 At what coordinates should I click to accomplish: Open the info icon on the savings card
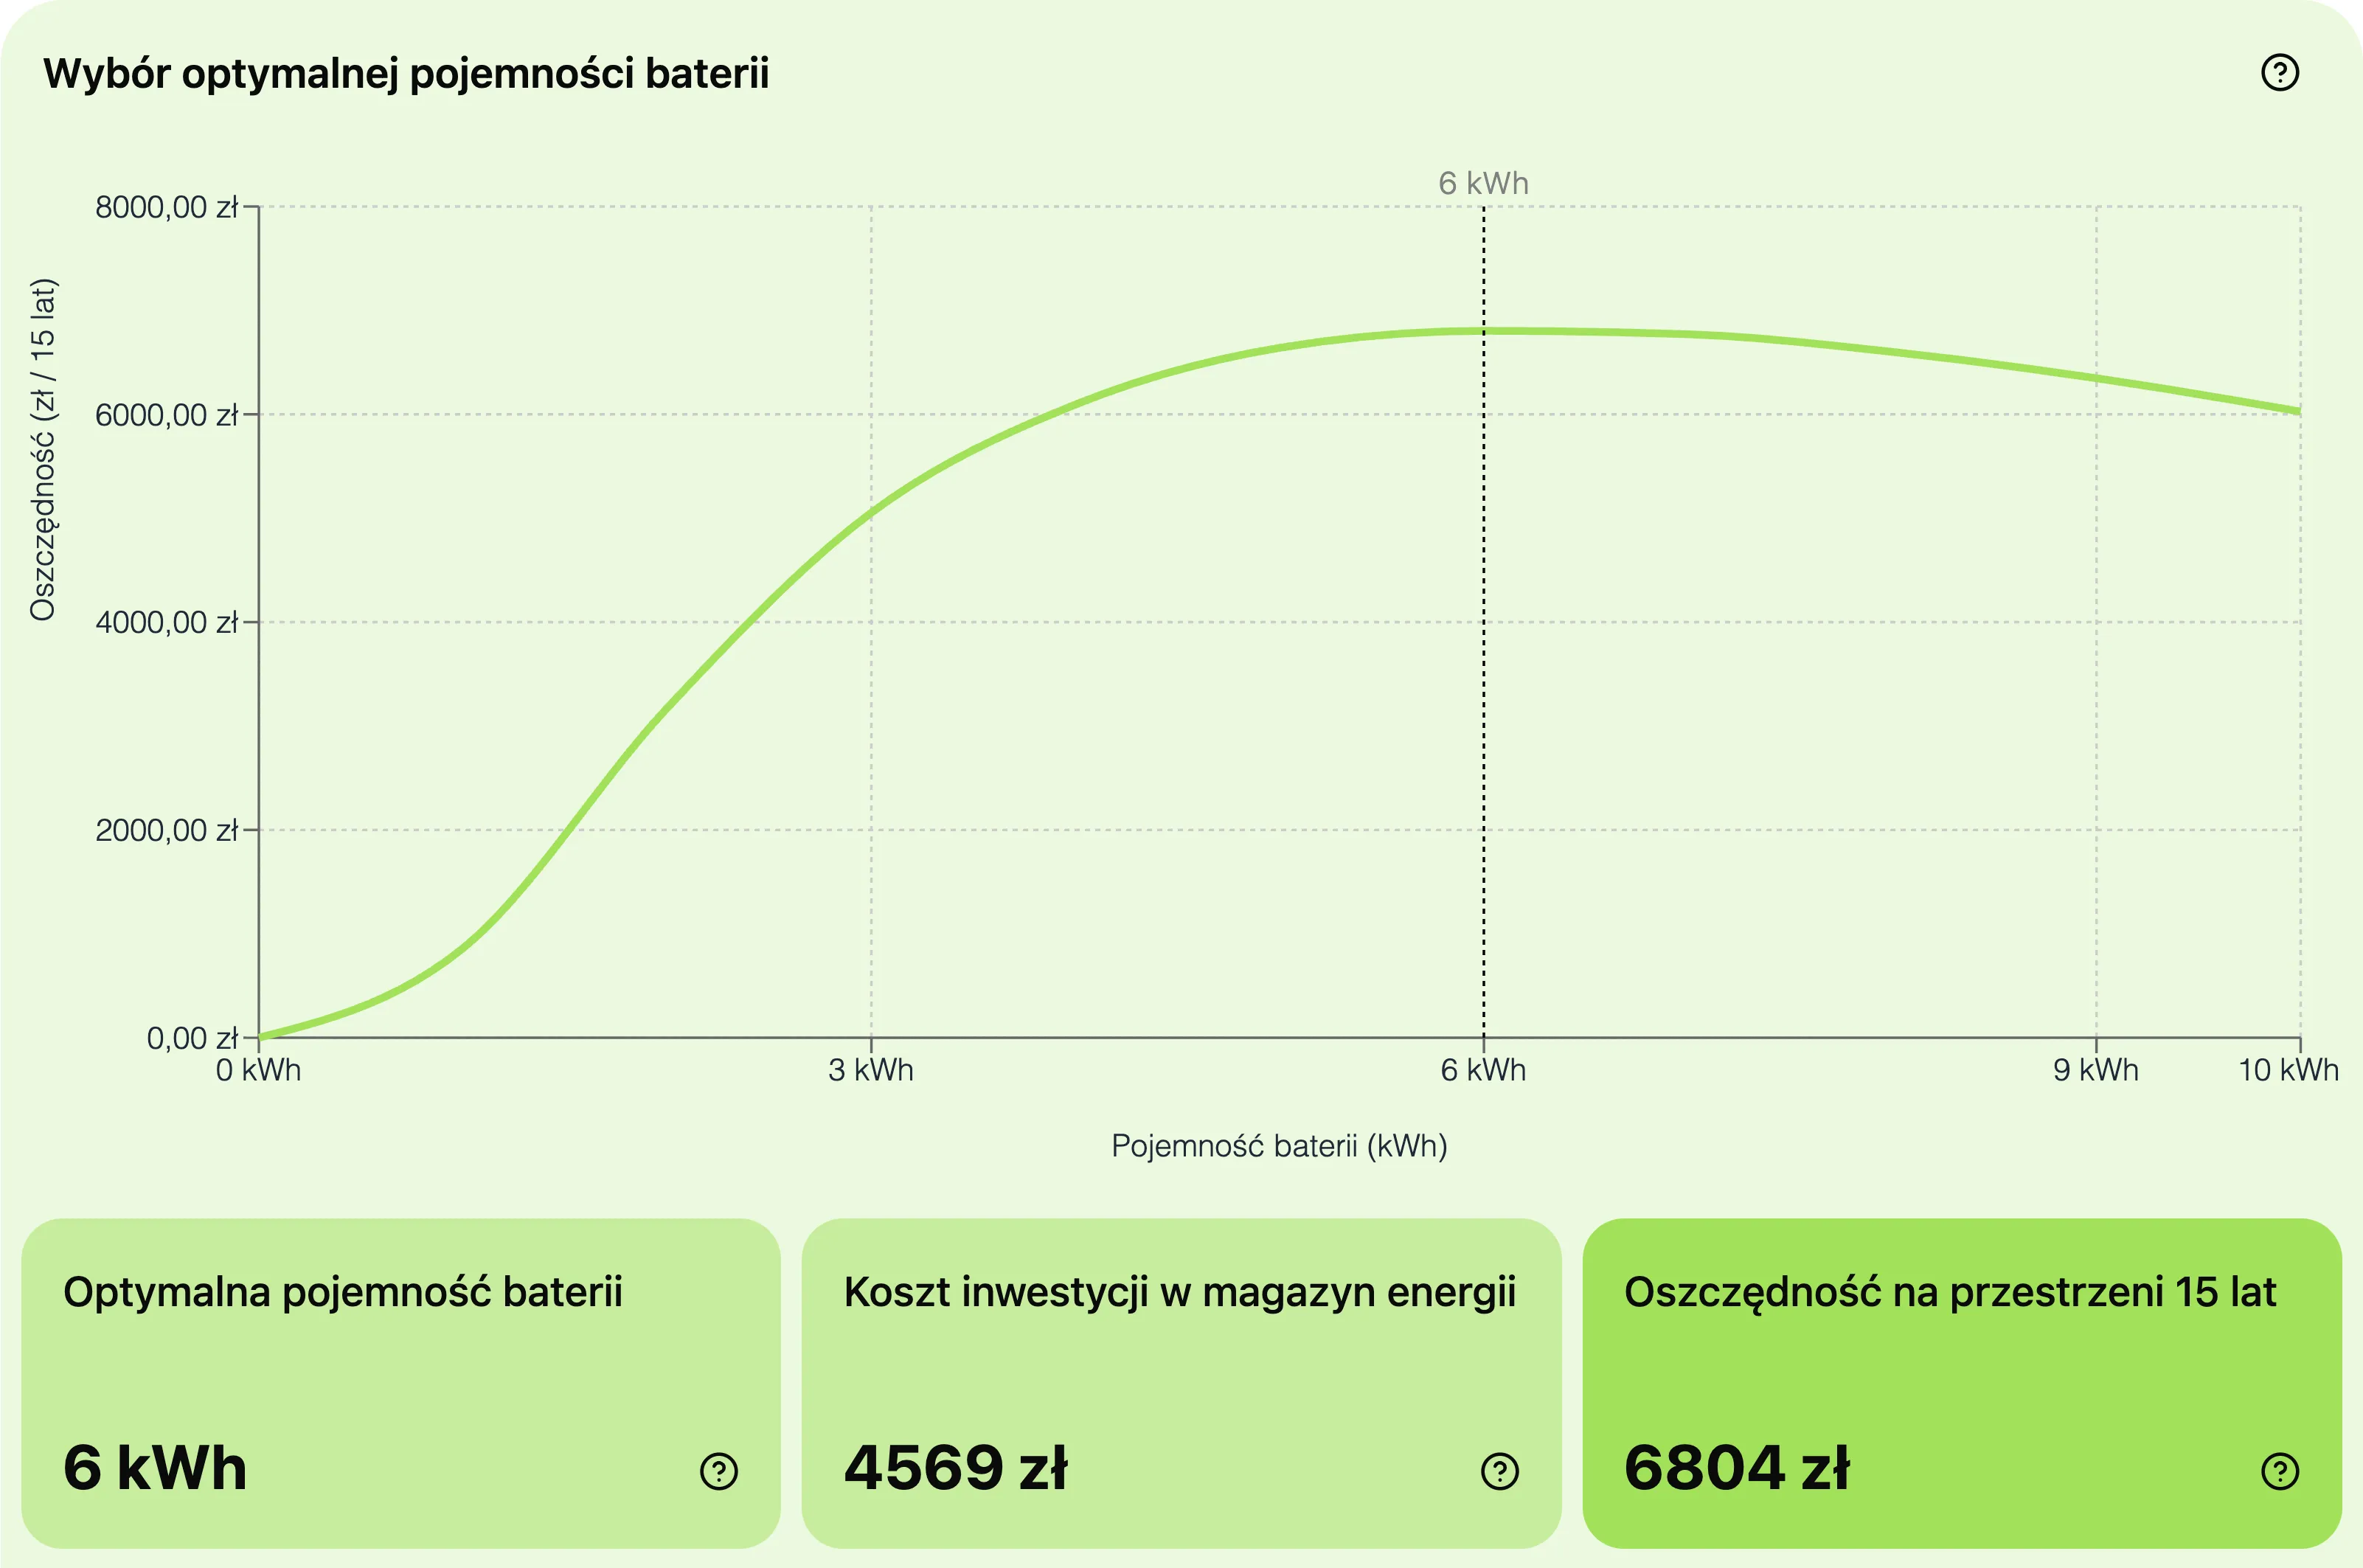(x=2281, y=1471)
